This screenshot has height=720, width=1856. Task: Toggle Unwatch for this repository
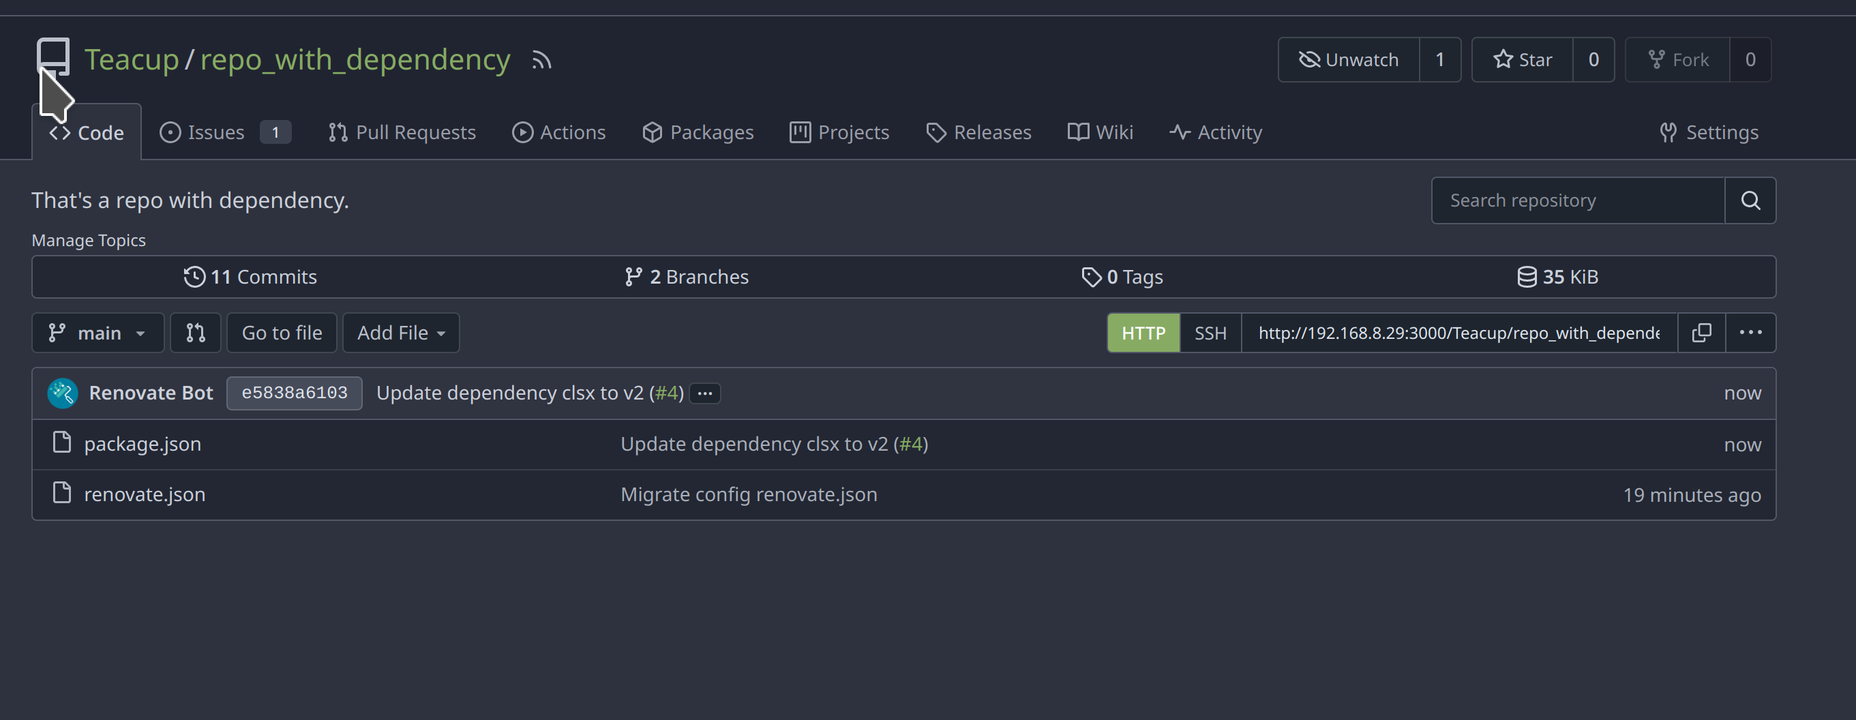pyautogui.click(x=1348, y=60)
